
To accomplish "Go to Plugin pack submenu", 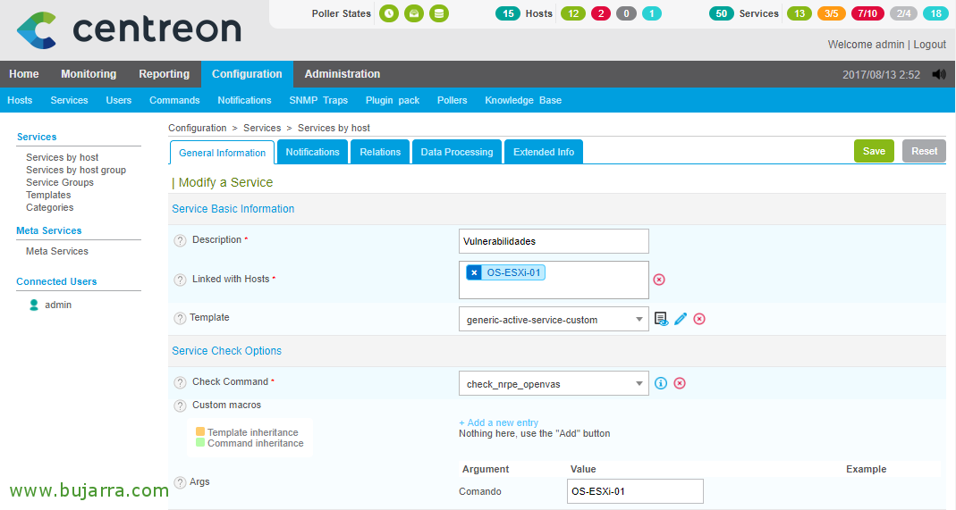I will coord(392,100).
